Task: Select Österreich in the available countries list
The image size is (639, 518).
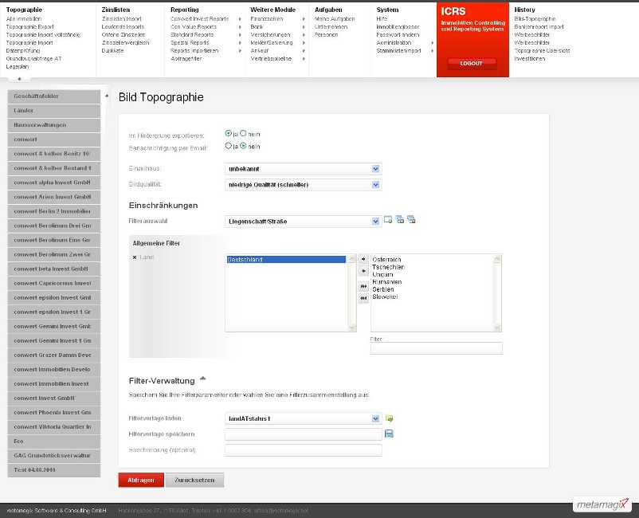Action: (386, 260)
